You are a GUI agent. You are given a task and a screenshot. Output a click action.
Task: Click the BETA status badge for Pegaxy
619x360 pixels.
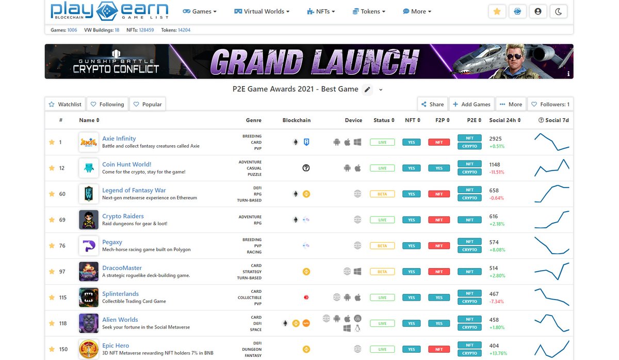tap(382, 246)
